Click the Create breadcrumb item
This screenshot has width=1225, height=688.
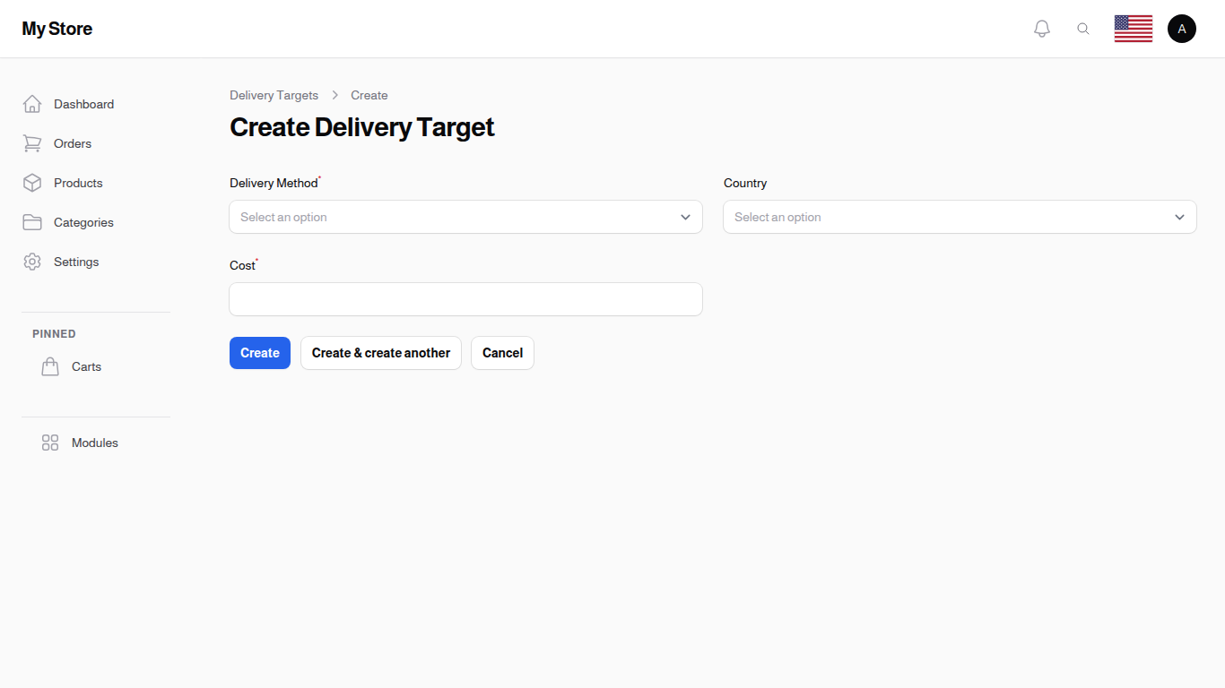coord(369,95)
